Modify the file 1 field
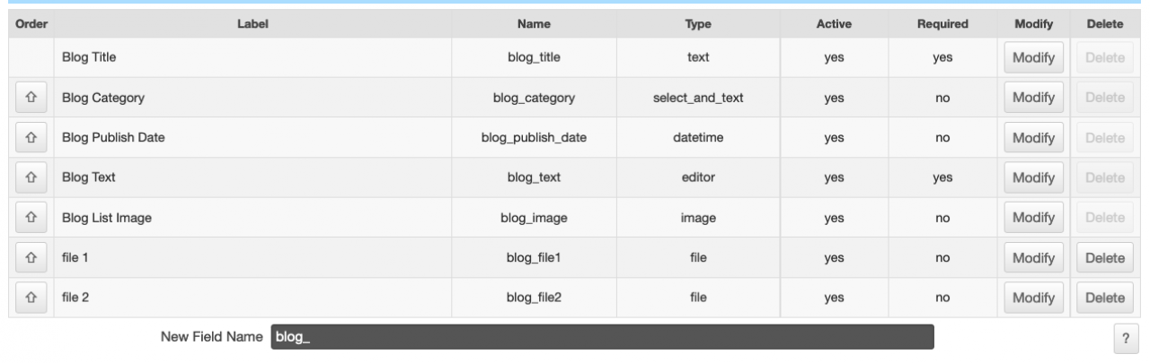1150x363 pixels. click(1033, 258)
